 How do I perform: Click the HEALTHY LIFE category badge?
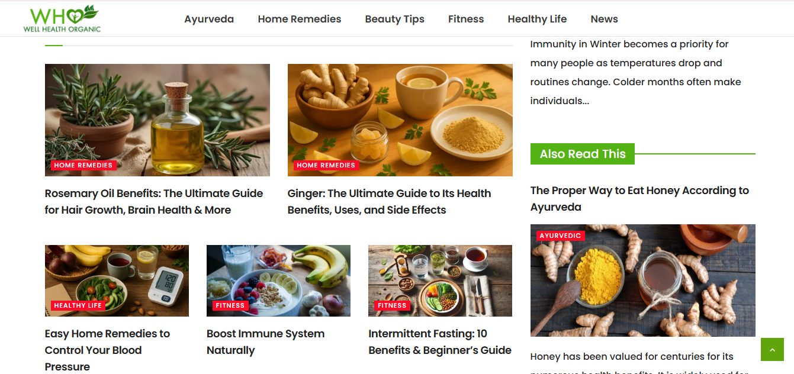pos(78,305)
